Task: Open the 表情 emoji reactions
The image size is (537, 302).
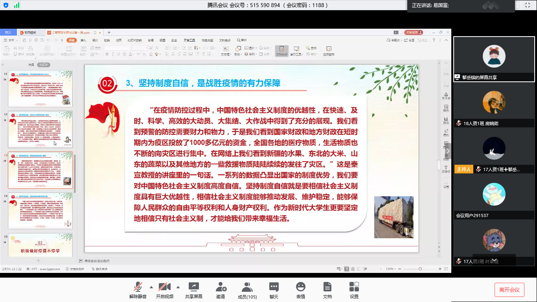Action: coord(301,289)
